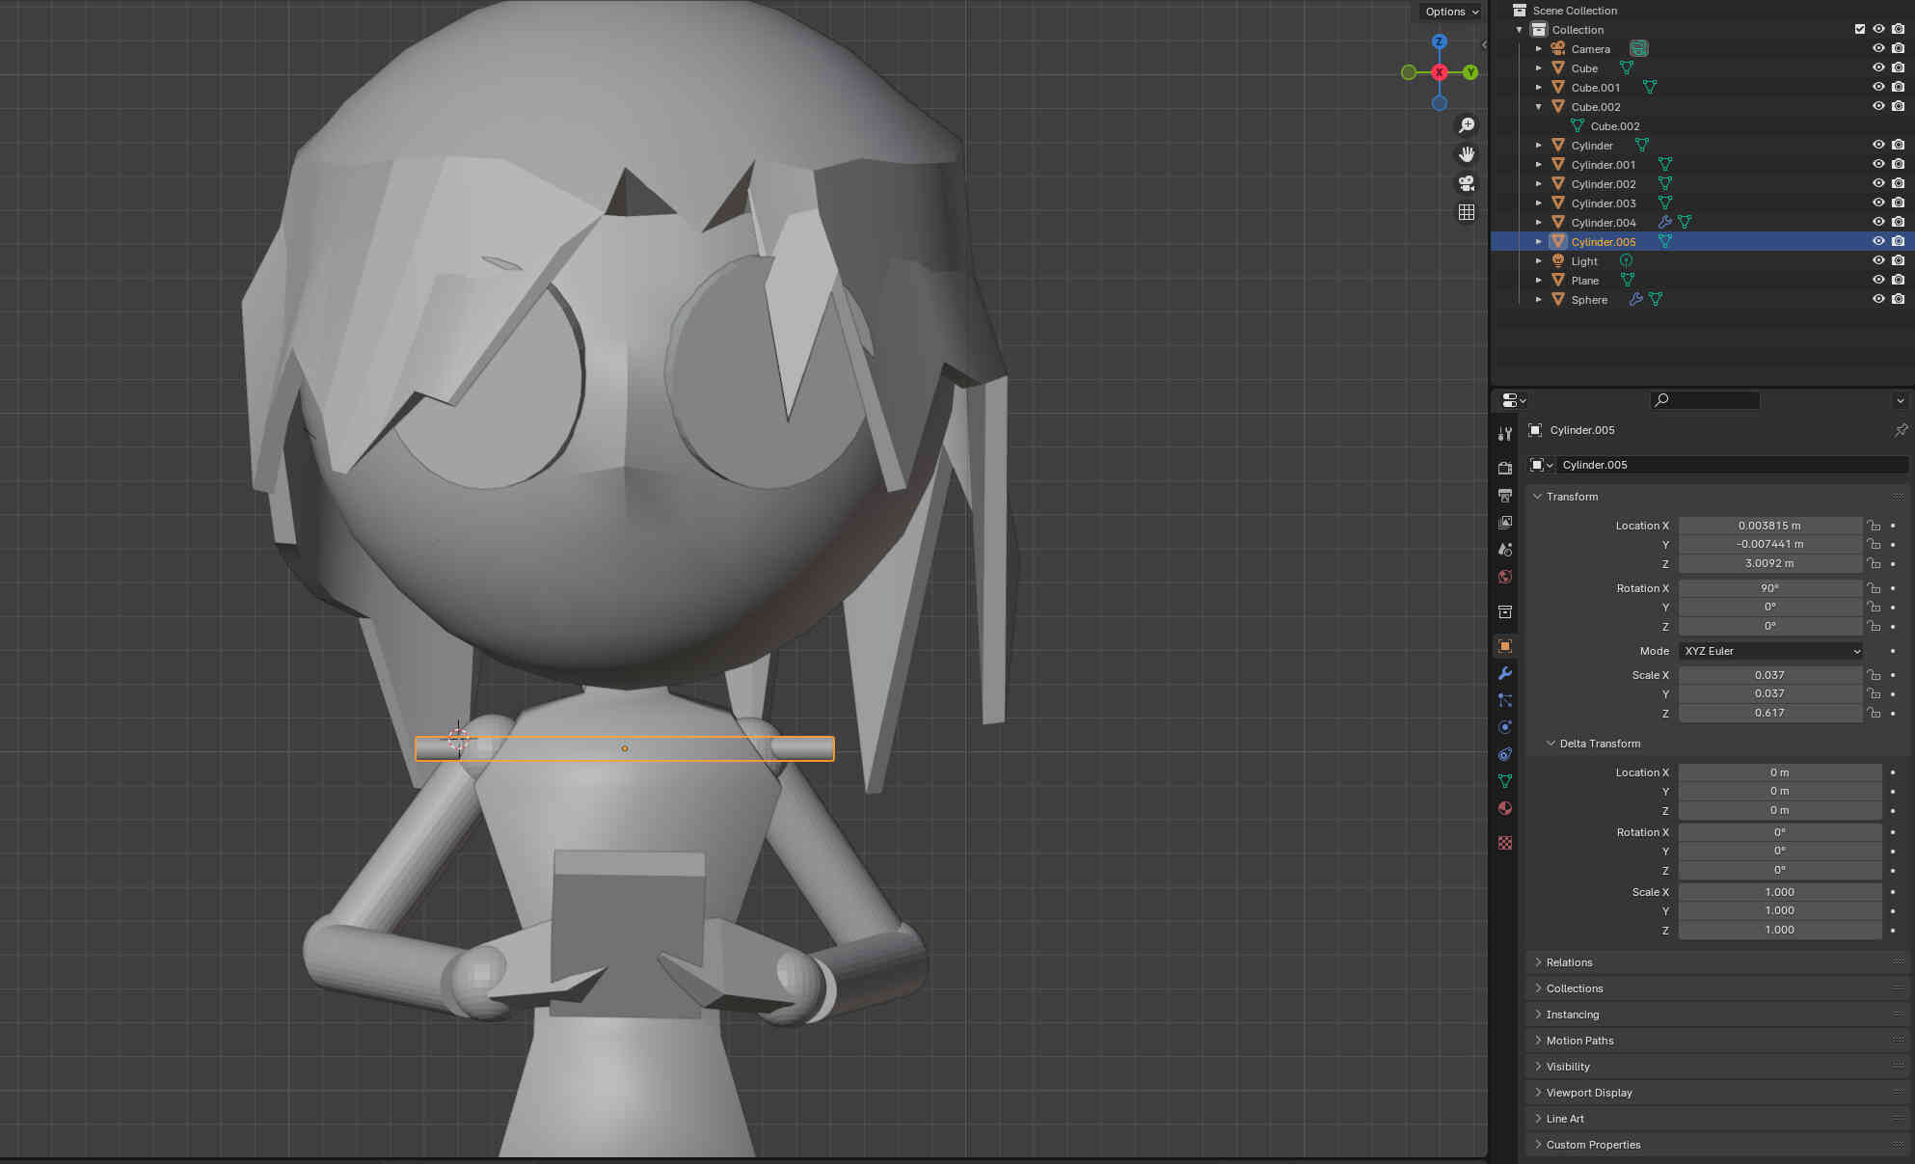Image resolution: width=1915 pixels, height=1164 pixels.
Task: Switch perspective/orthographic grid icon
Action: 1467,212
